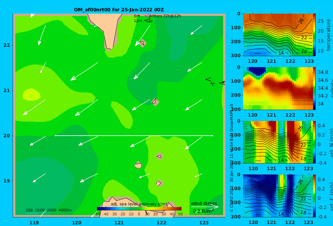Click the blue low-salinity patch in the salinity plot
333x226 pixels.
tap(257, 71)
